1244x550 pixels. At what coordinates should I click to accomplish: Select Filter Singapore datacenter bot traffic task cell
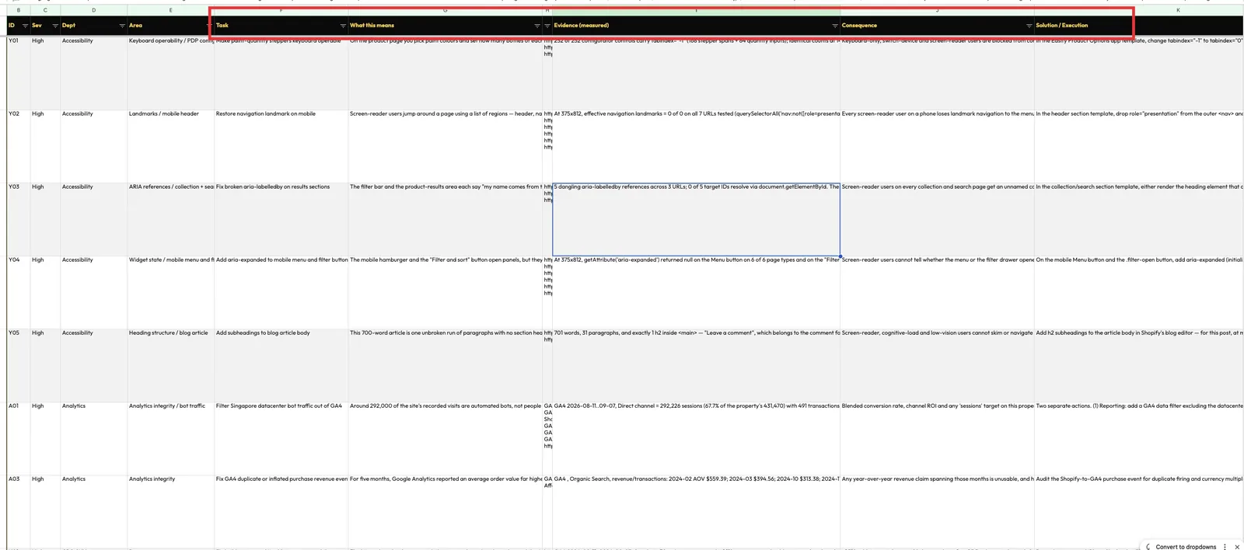point(281,438)
